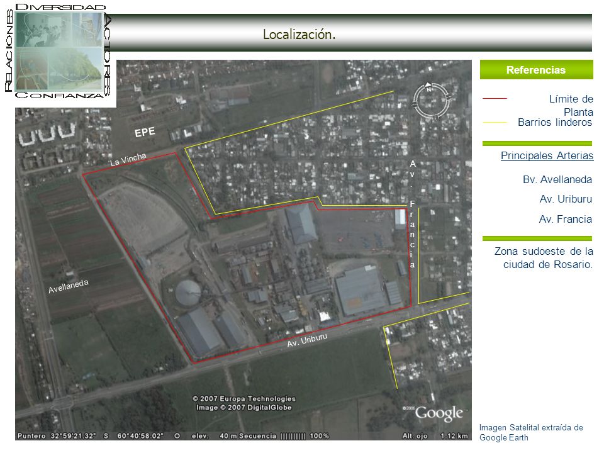Click the word 'Confianza' below the logo
Screen dimensions: 604x453
(x=59, y=95)
